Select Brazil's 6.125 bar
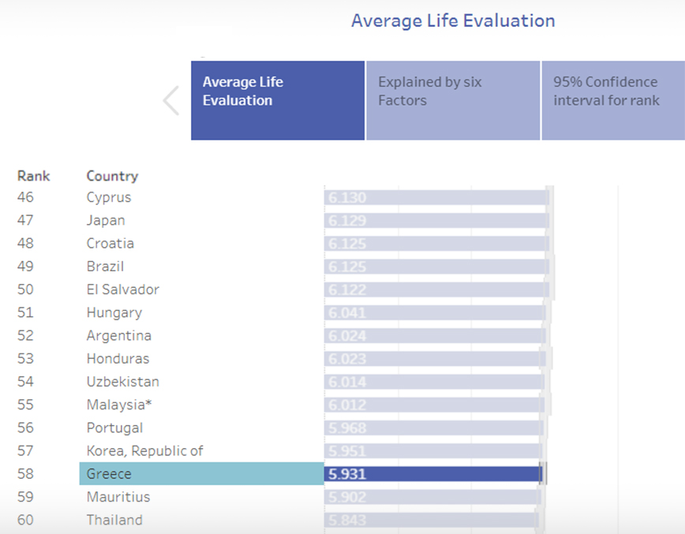The image size is (685, 534). [x=436, y=267]
